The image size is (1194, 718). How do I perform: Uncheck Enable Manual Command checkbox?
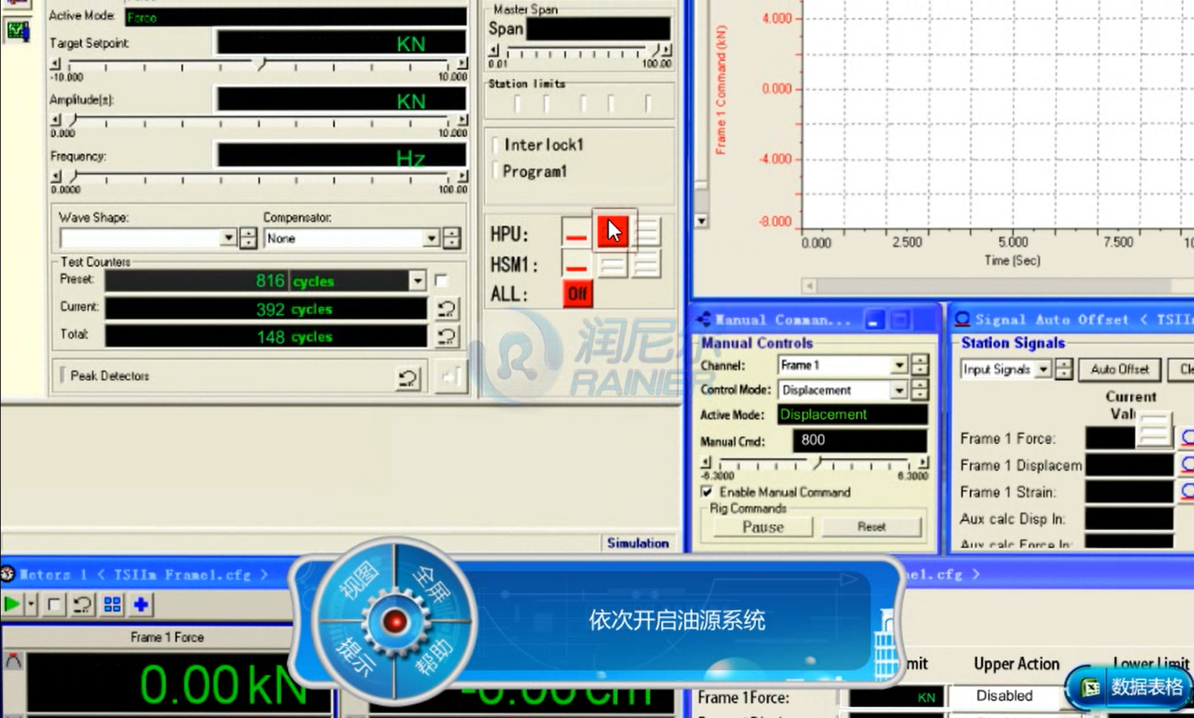pyautogui.click(x=706, y=492)
